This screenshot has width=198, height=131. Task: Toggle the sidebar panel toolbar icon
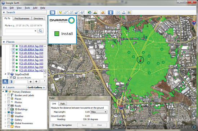click(x=53, y=12)
